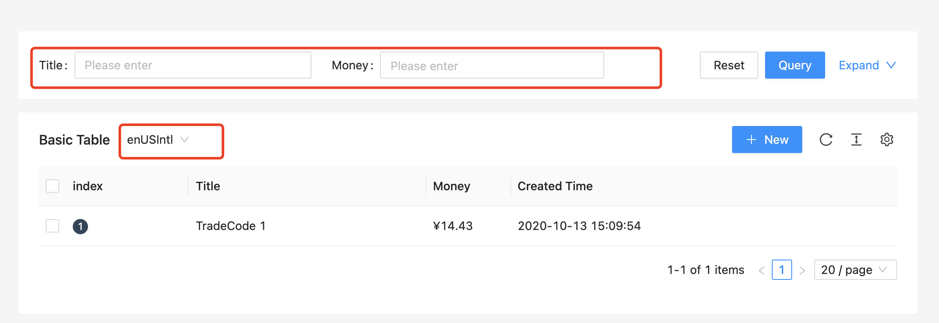Click the chevron next to Expand
The width and height of the screenshot is (947, 323).
click(x=892, y=65)
